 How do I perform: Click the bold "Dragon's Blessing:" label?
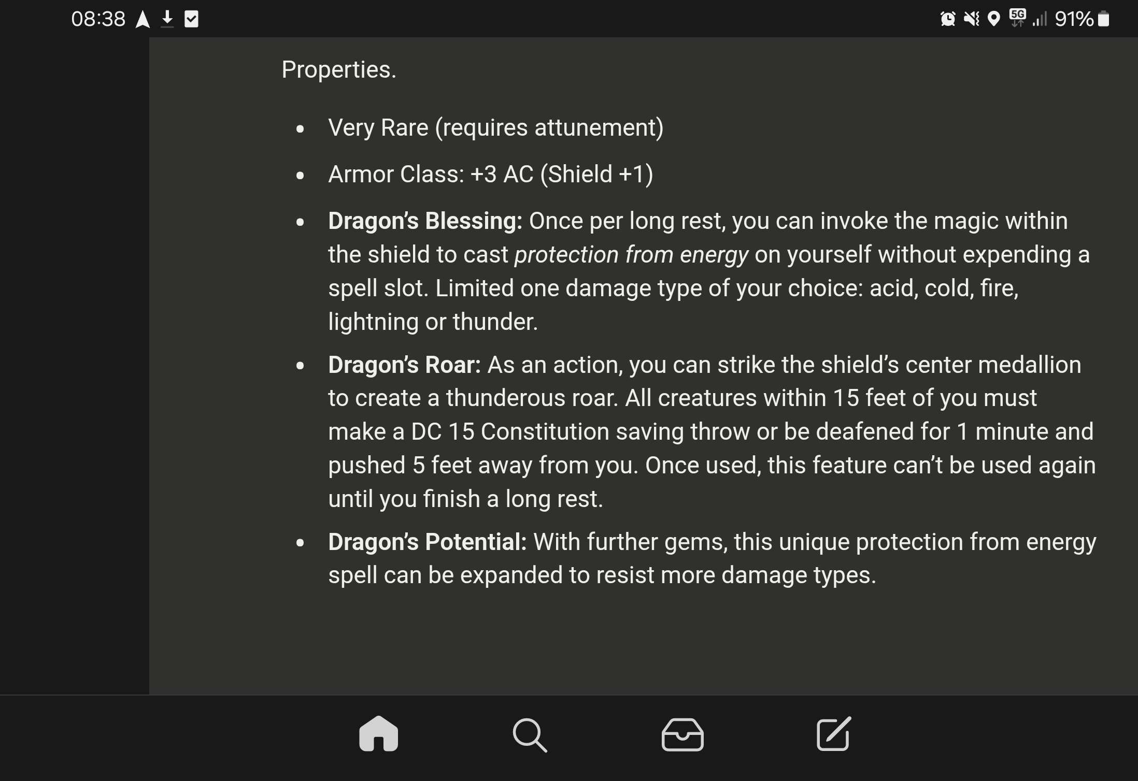tap(425, 221)
